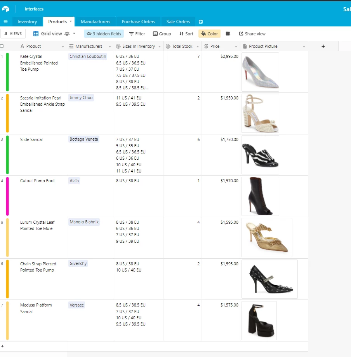
Task: Click the 3 hidden fields button
Action: pos(104,34)
